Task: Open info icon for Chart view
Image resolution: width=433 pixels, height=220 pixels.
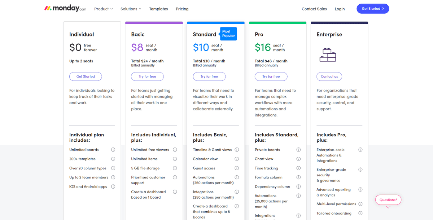Action: coord(298,159)
